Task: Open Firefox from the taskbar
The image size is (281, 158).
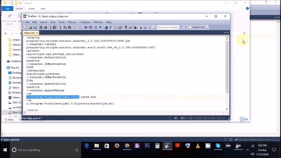Action: [x=117, y=146]
